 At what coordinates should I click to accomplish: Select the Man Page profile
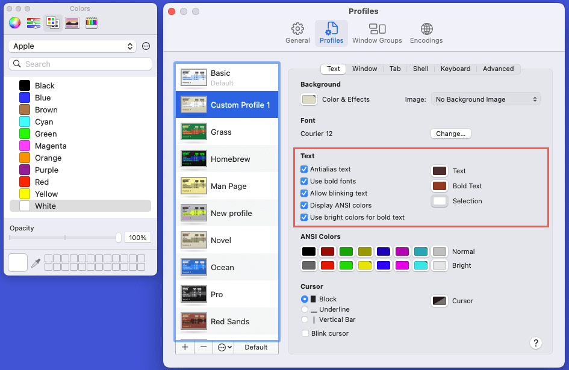coord(227,186)
